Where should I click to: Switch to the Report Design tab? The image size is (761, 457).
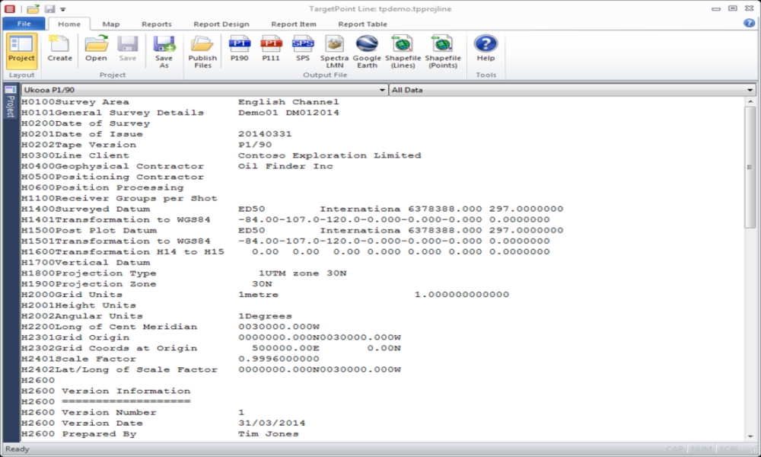(x=221, y=24)
